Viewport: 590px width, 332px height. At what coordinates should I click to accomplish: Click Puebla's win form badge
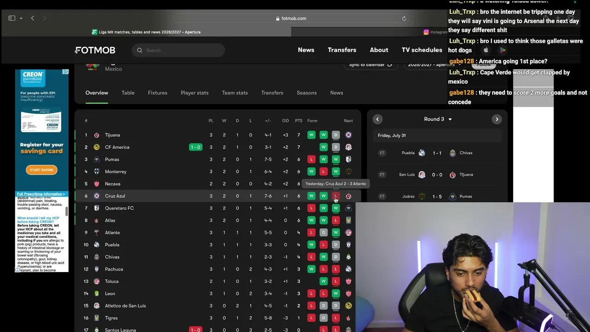(312, 245)
